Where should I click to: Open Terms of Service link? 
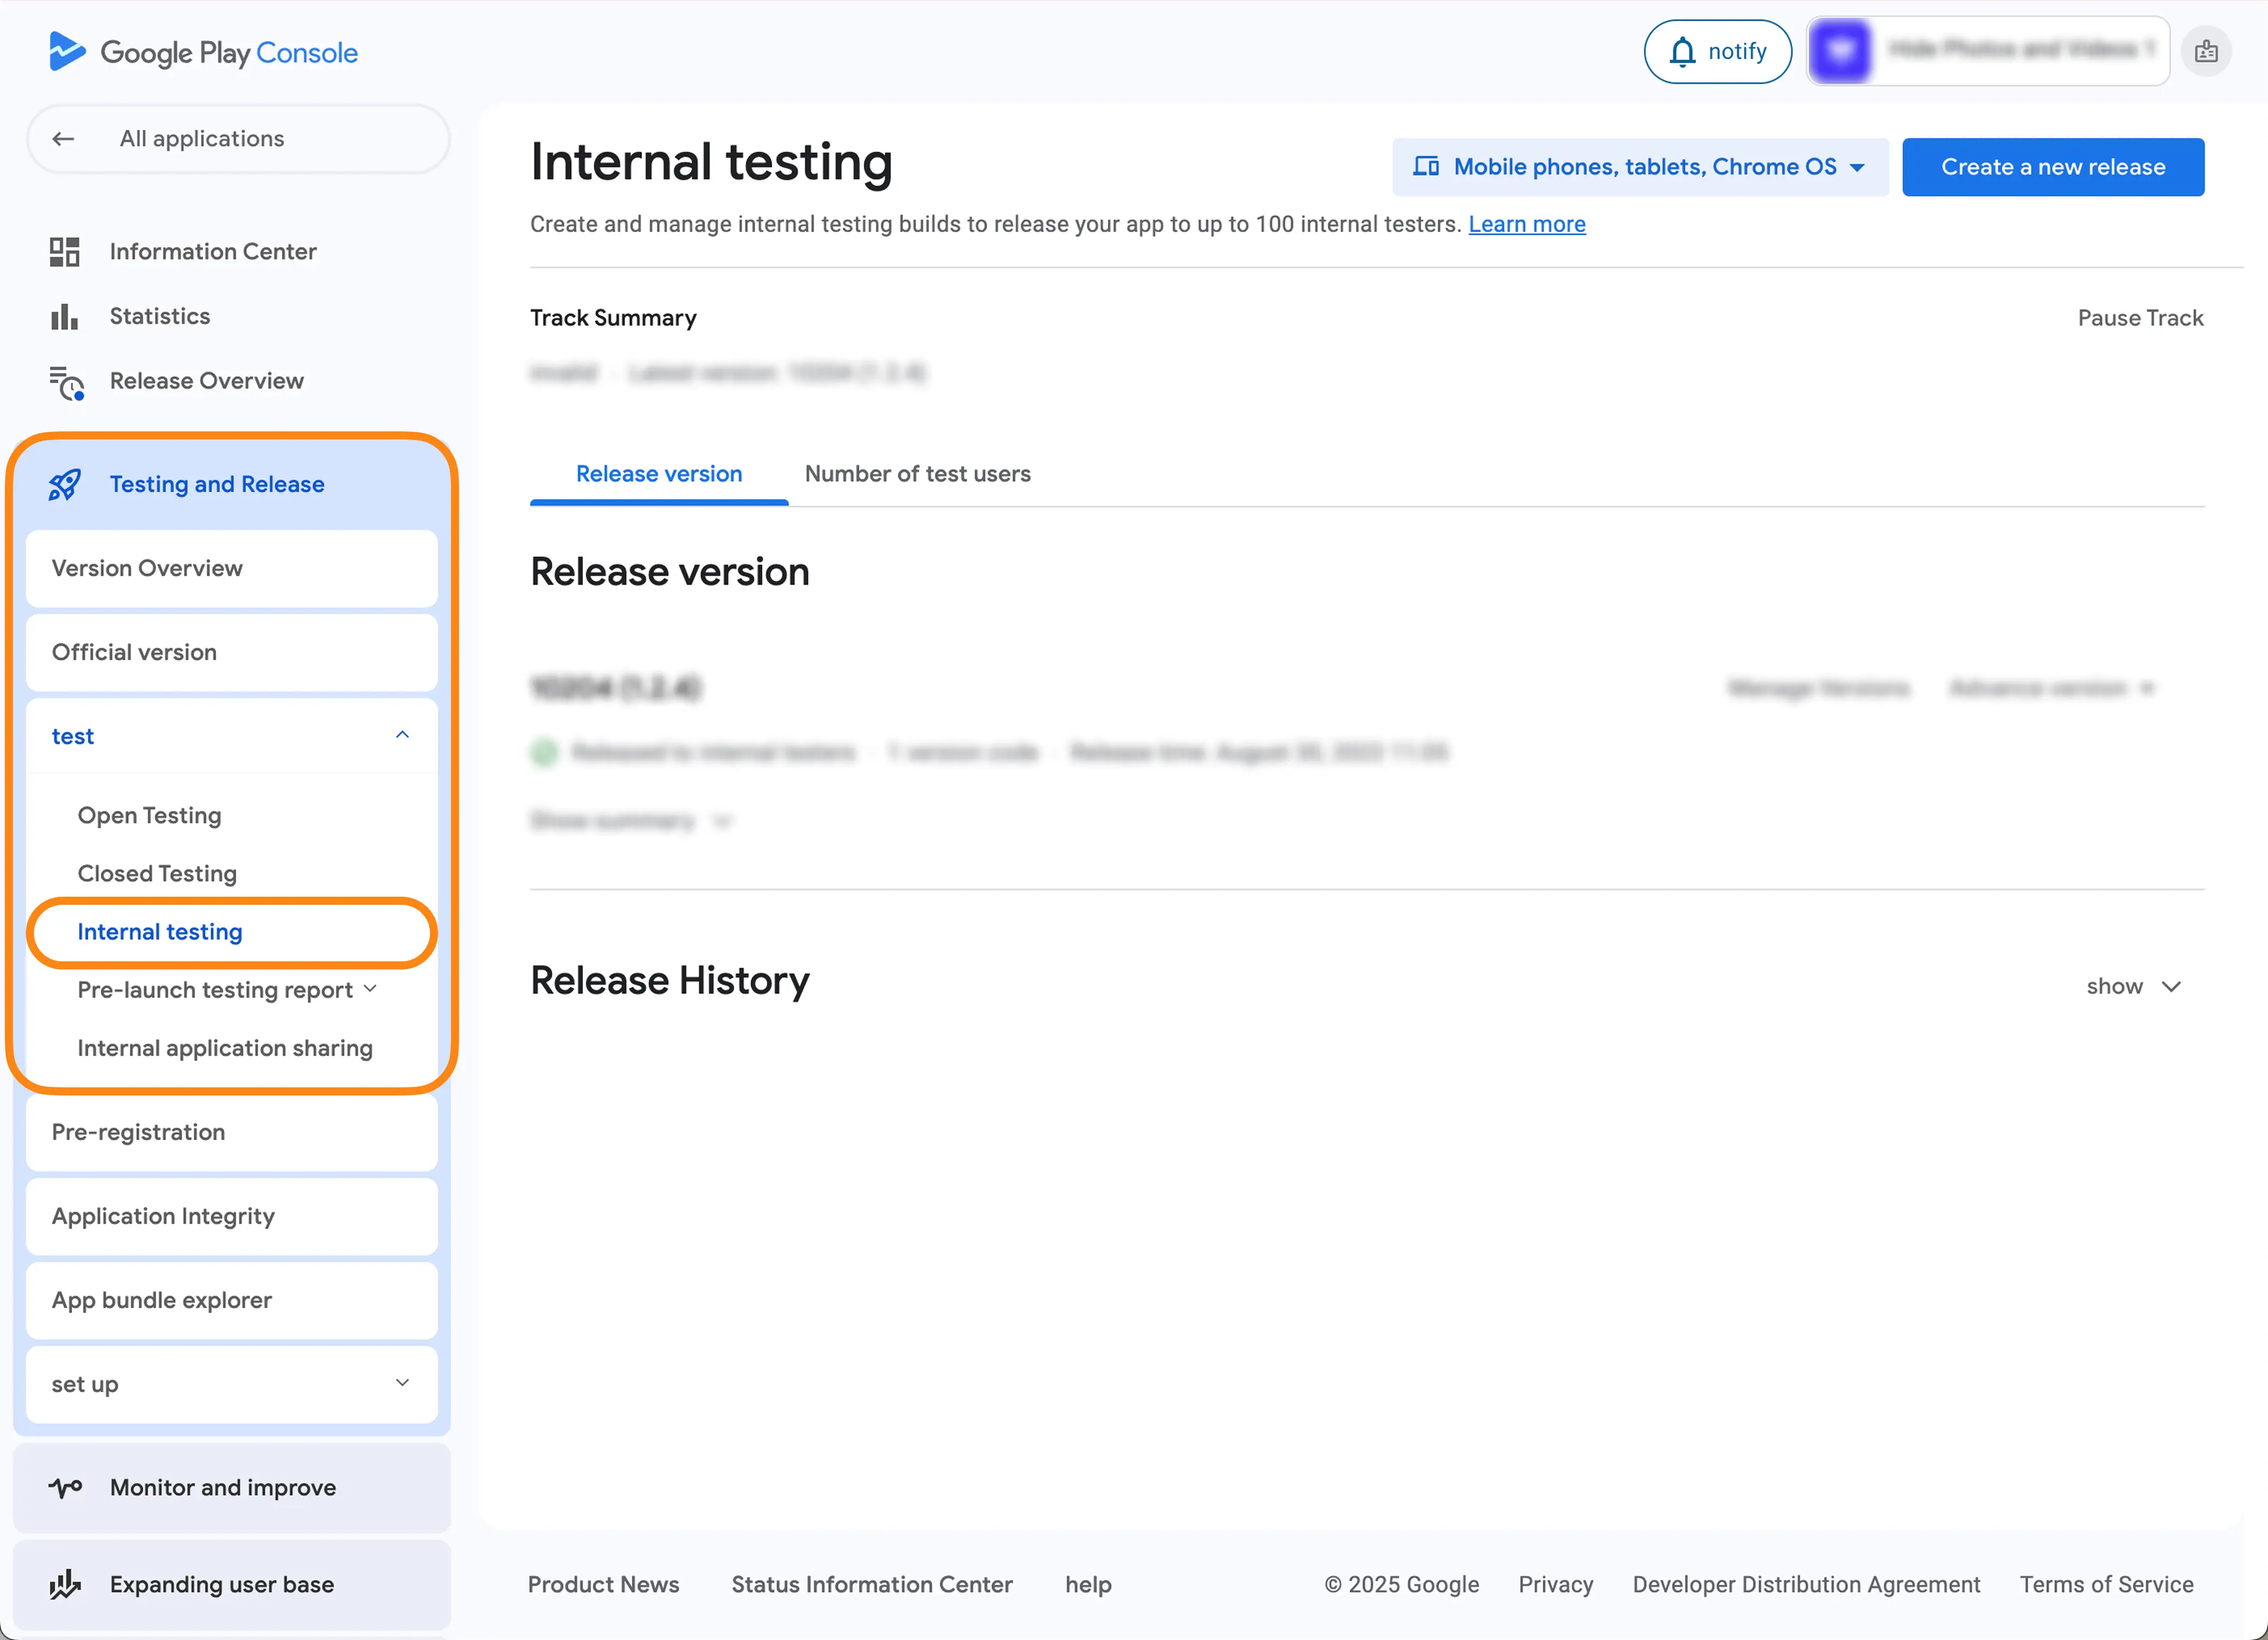[x=2106, y=1585]
